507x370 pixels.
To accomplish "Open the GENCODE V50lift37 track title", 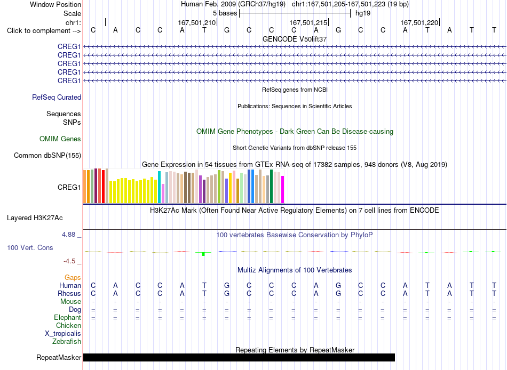I will point(295,39).
